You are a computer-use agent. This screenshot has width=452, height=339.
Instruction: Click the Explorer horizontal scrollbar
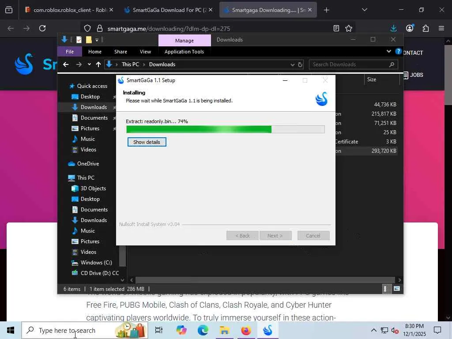click(265, 280)
